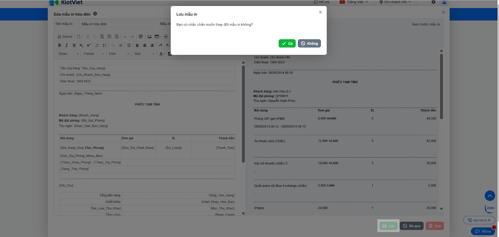Insert a bulleted list

(104, 45)
